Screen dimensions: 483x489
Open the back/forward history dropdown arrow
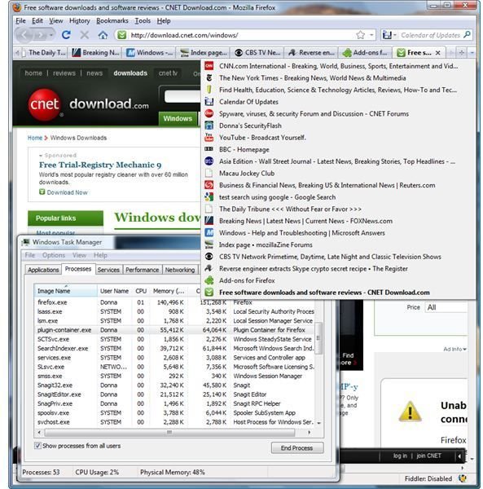coord(50,35)
